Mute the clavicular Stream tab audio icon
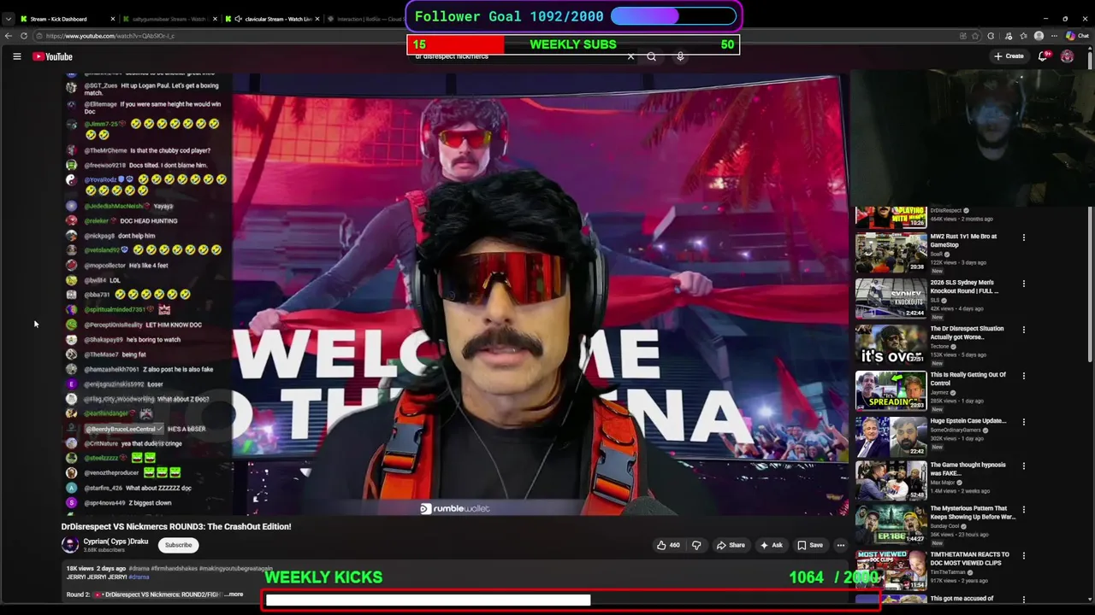 pyautogui.click(x=238, y=19)
